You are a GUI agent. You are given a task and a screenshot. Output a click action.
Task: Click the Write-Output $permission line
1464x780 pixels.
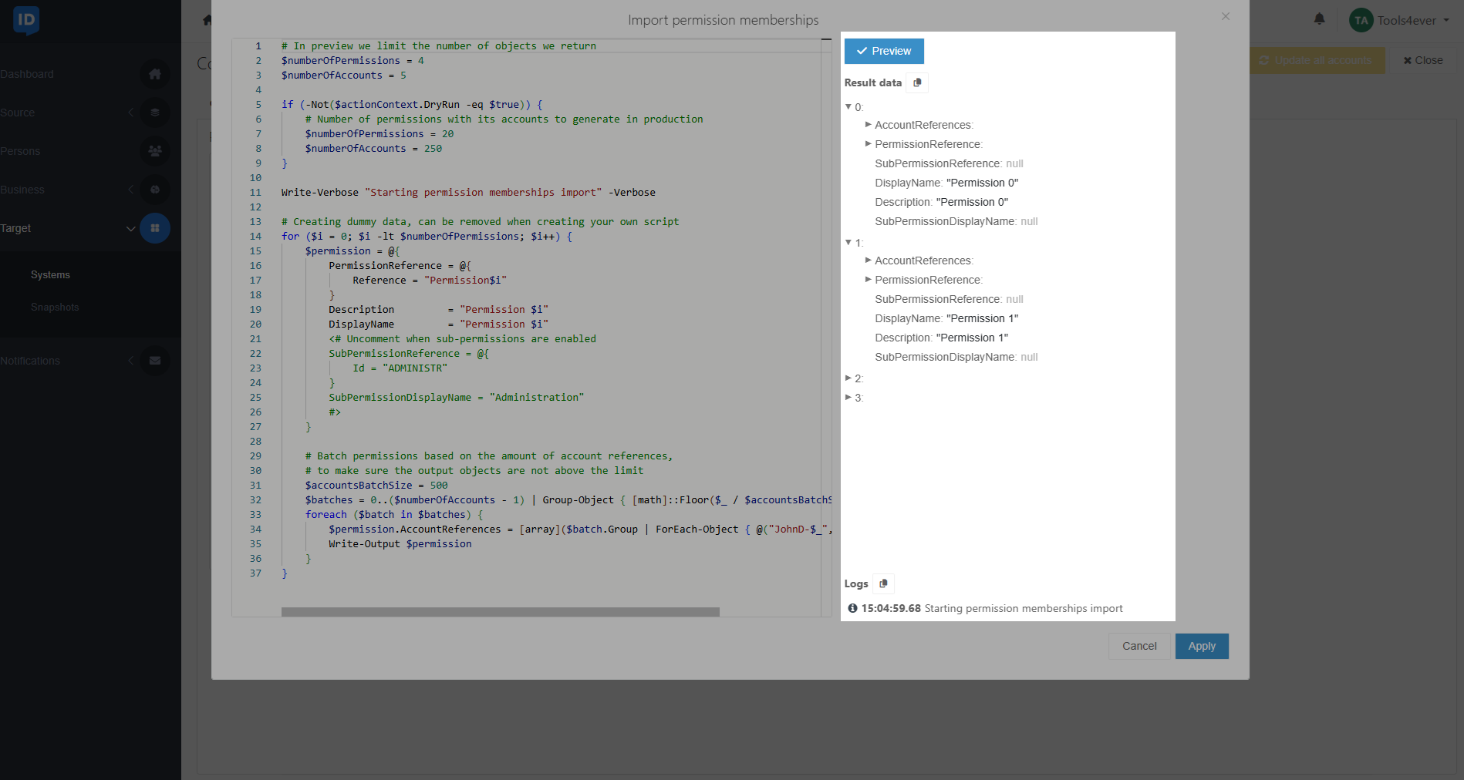coord(400,544)
